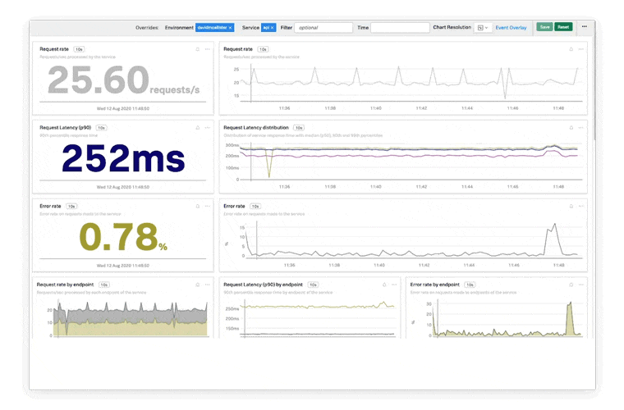This screenshot has height=410, width=624.
Task: Open more menu on Request Latency (p90) panel
Action: (x=208, y=128)
